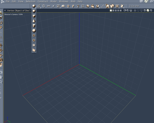Select the solid grey cube display mode
Viewport: 154px width, 123px height.
point(145,10)
